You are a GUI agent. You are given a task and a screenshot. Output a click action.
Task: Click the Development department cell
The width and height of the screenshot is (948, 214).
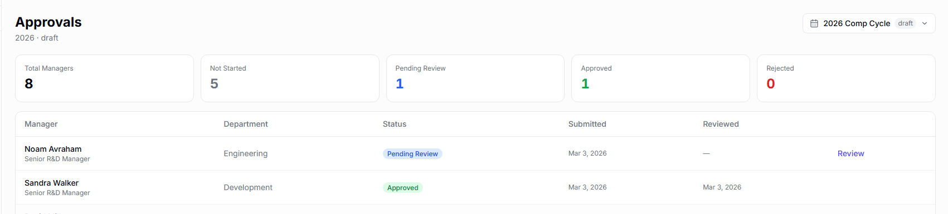pos(248,187)
